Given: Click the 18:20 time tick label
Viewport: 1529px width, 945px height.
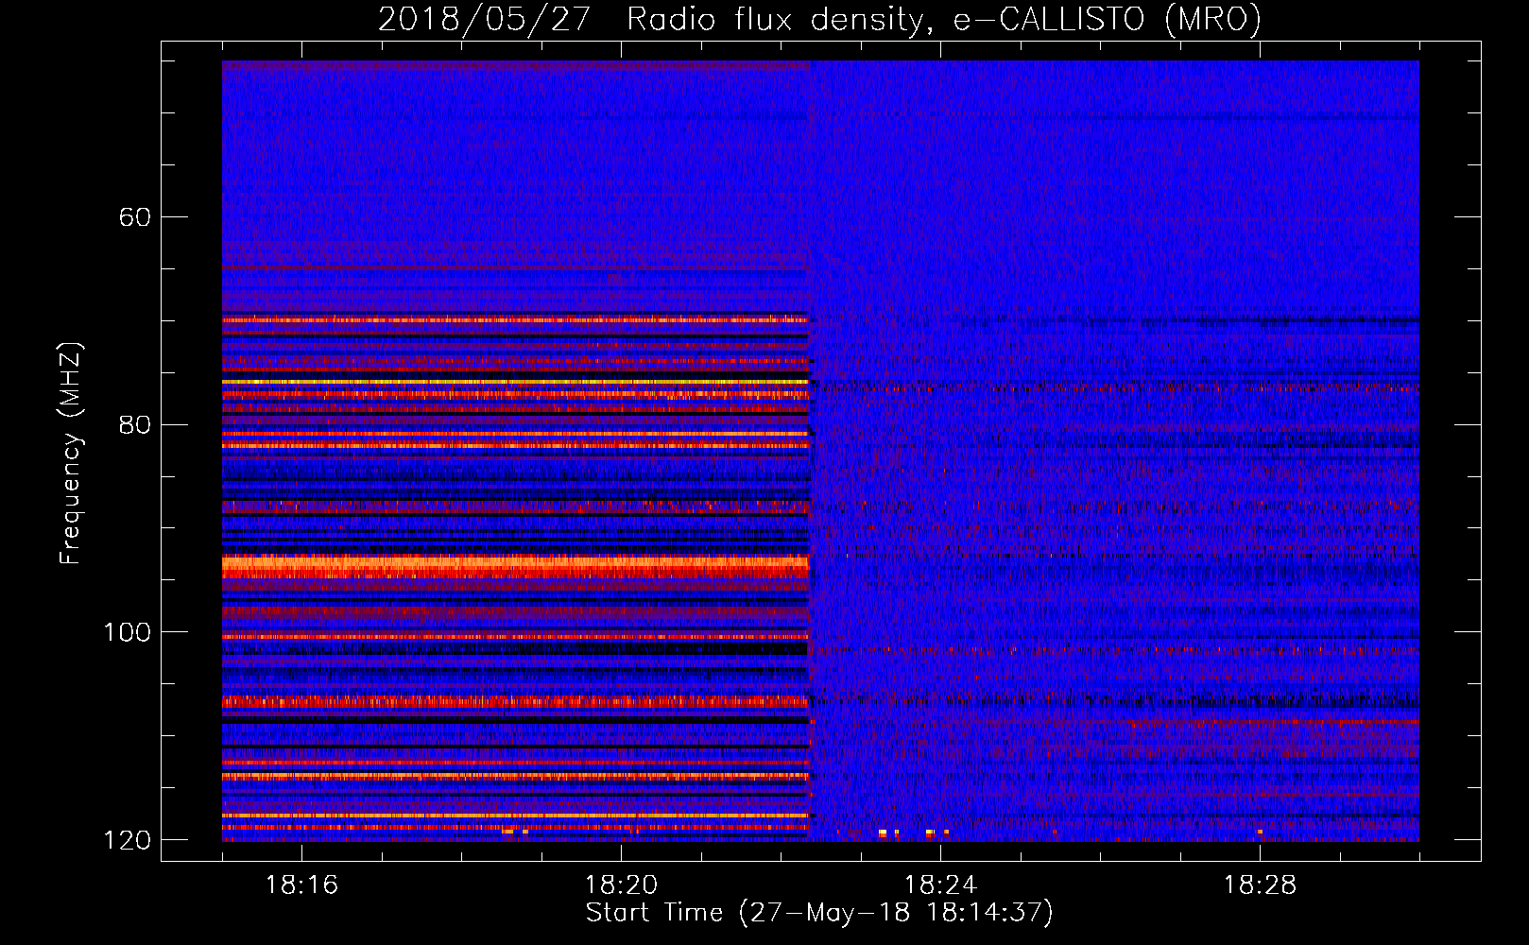Looking at the screenshot, I should [x=621, y=885].
